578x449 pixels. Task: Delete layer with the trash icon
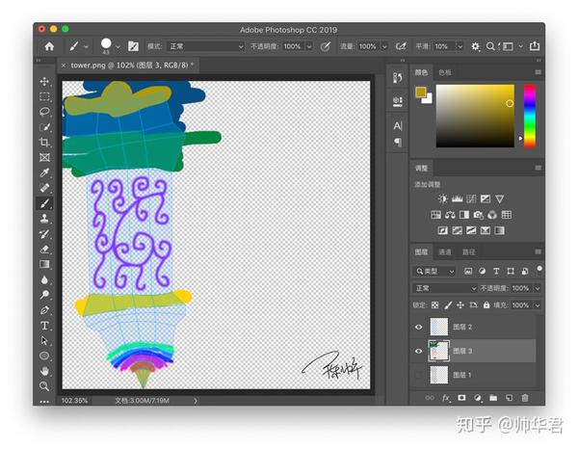click(525, 398)
